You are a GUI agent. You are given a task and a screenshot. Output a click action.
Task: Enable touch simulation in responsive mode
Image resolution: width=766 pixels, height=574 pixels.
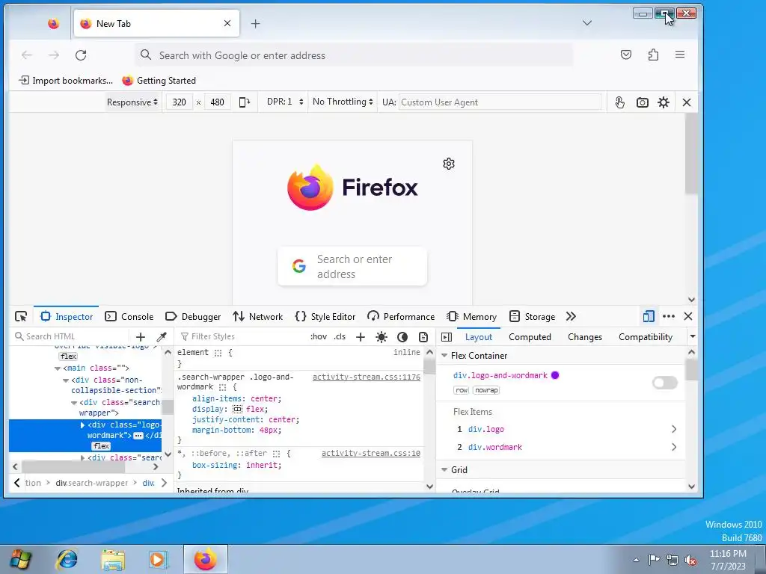click(x=619, y=102)
